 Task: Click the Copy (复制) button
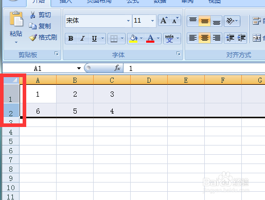pyautogui.click(x=40, y=26)
